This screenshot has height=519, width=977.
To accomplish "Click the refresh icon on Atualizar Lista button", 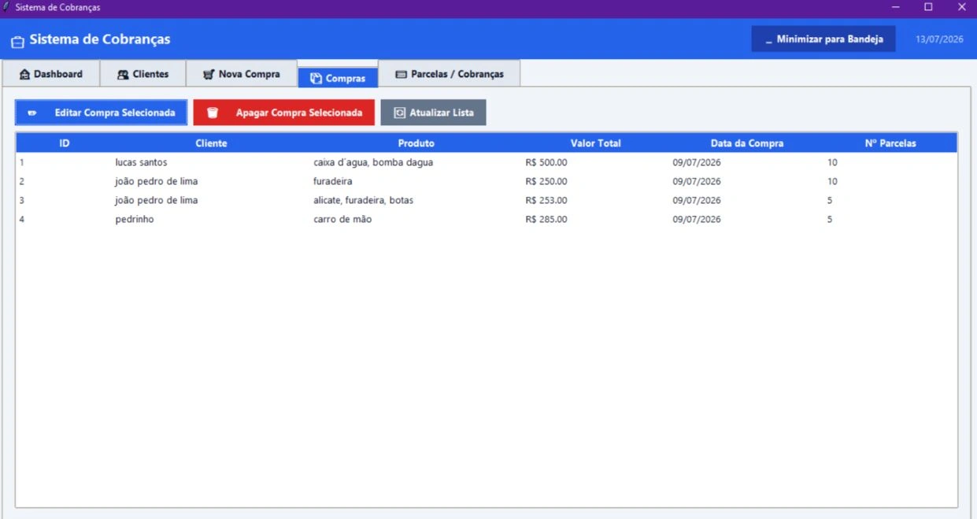I will point(399,113).
